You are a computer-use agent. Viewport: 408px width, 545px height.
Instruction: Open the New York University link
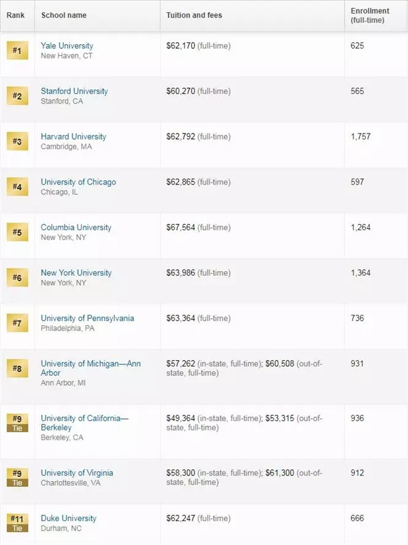[x=75, y=273]
